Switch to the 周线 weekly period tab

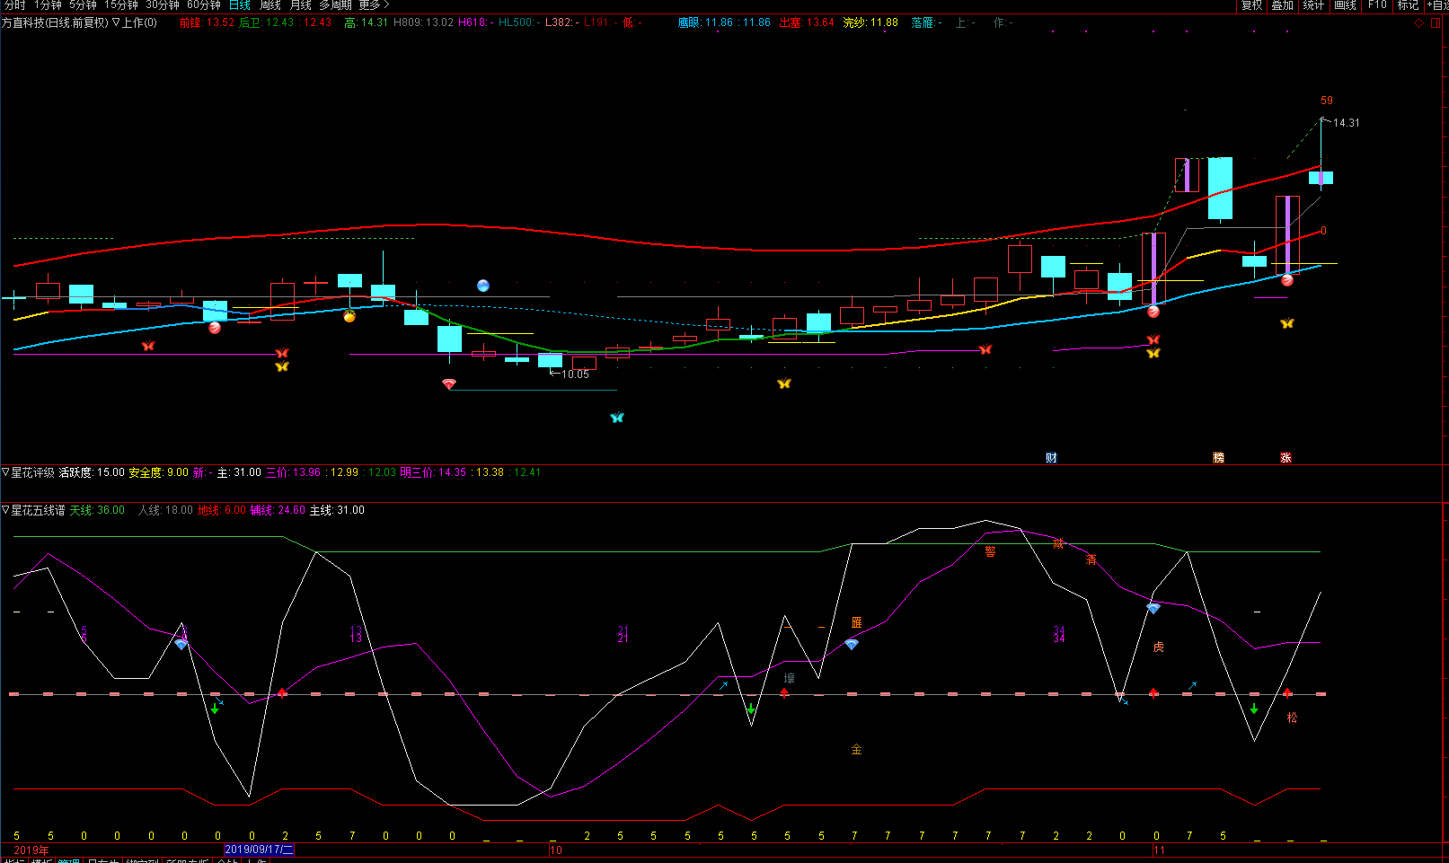coord(270,5)
